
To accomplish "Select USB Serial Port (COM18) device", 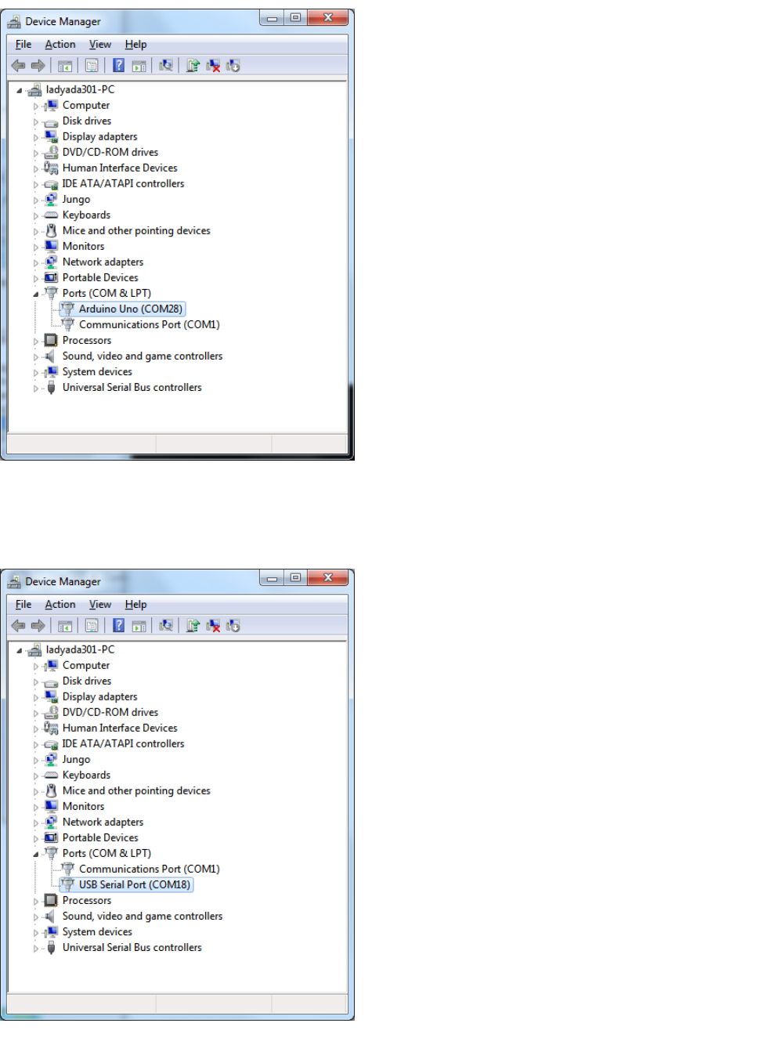I will 135,884.
